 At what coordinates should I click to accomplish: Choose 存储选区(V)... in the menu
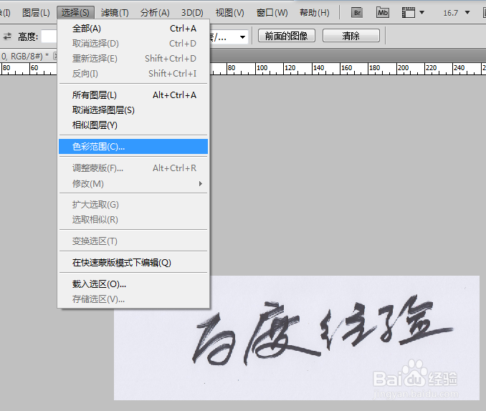point(133,299)
